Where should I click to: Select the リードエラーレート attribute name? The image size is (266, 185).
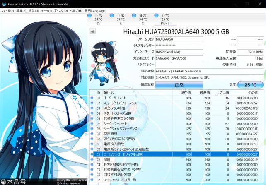tap(115, 98)
